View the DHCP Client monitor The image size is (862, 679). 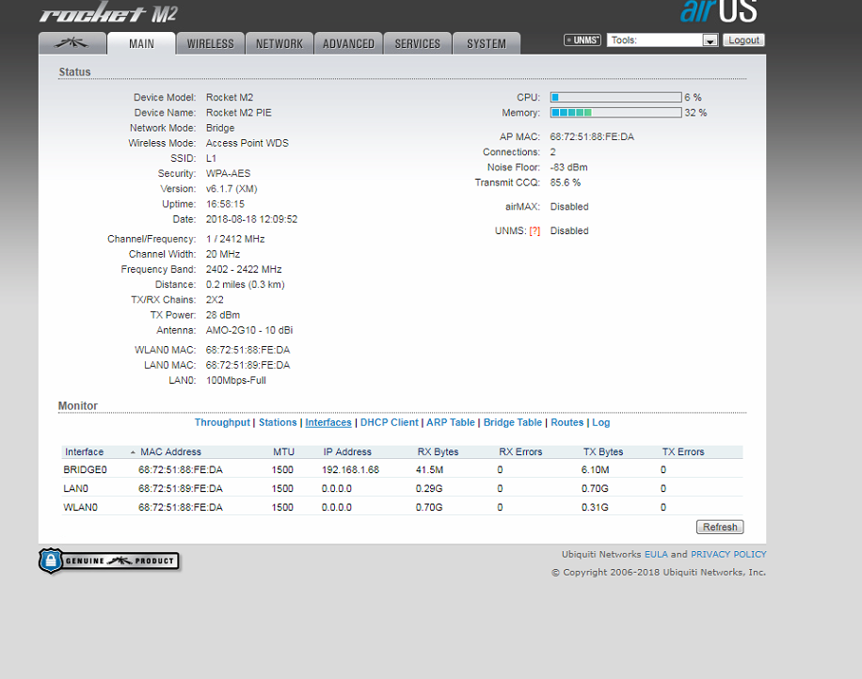point(390,422)
